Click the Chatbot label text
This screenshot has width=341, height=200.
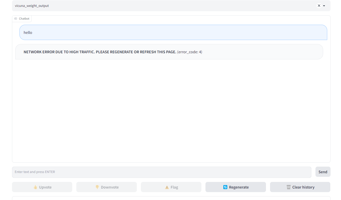point(24,19)
